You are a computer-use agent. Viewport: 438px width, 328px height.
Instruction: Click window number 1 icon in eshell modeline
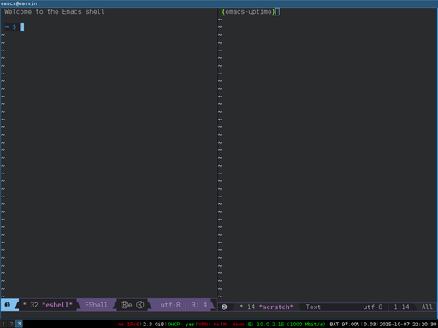[8, 305]
